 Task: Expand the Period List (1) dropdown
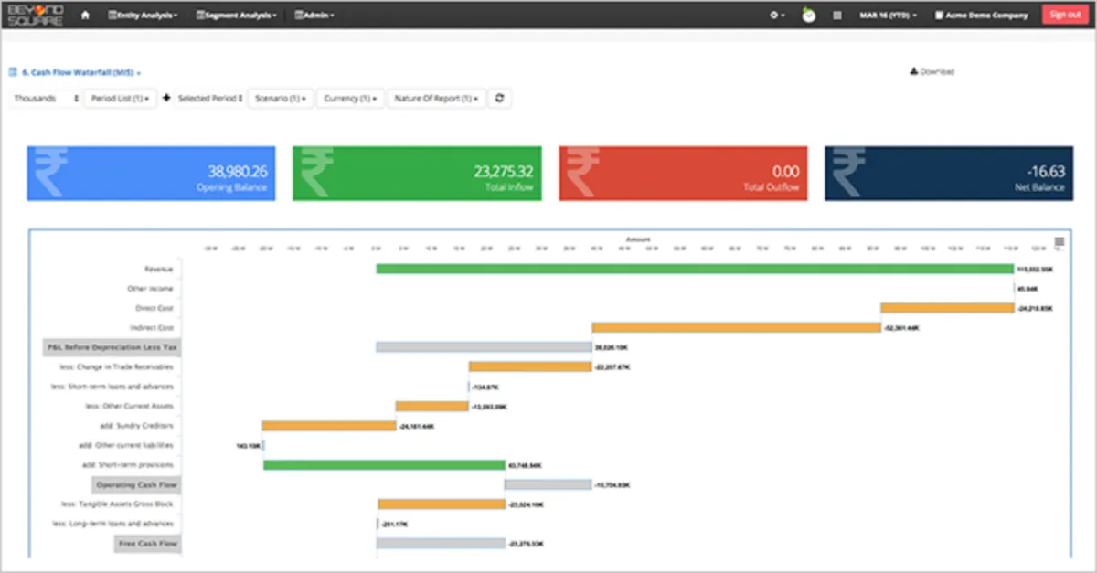pyautogui.click(x=121, y=98)
